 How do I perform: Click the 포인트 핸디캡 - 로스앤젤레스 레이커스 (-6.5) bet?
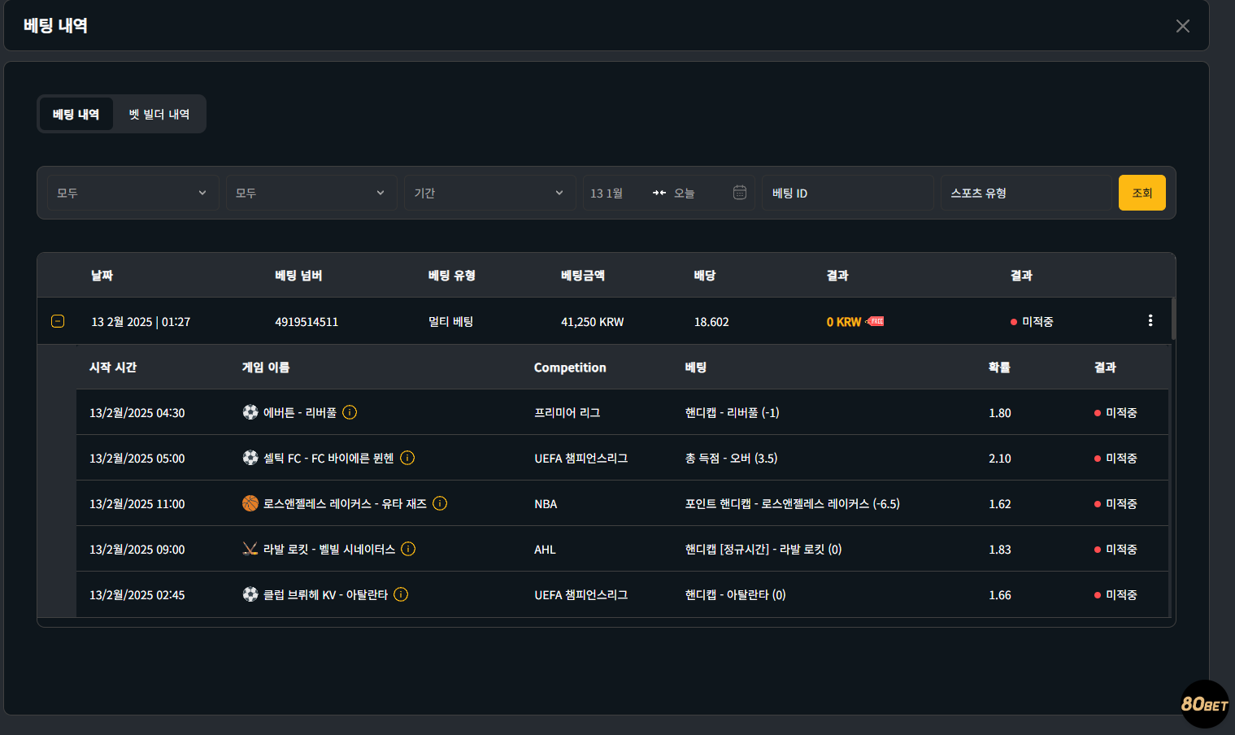click(793, 504)
